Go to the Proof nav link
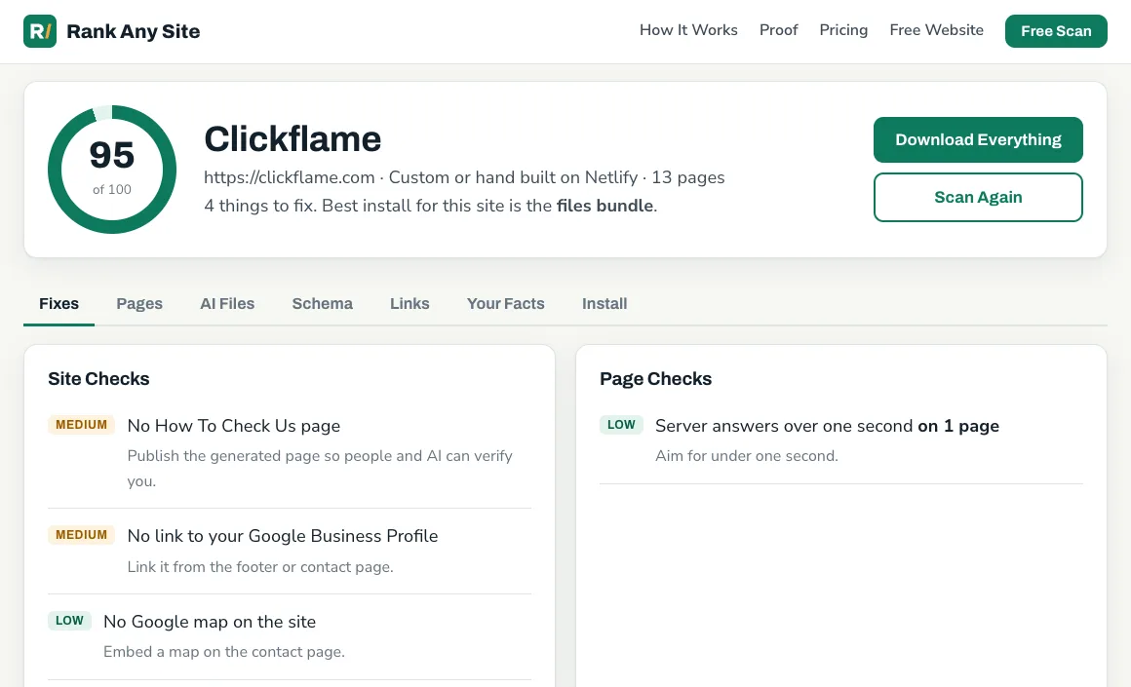The image size is (1131, 687). [778, 30]
